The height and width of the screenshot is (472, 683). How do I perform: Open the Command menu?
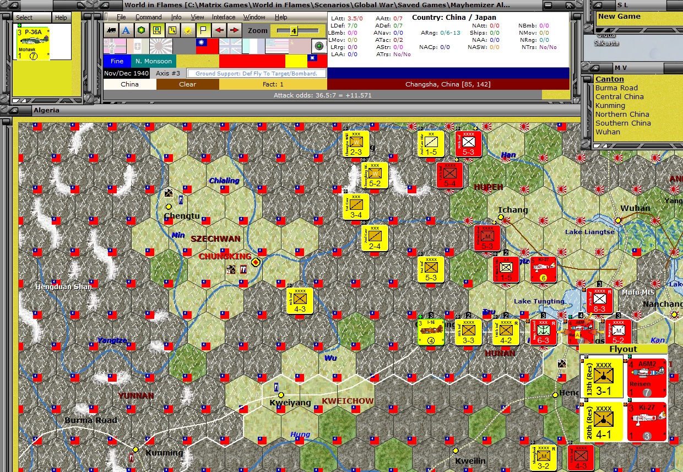pyautogui.click(x=149, y=17)
